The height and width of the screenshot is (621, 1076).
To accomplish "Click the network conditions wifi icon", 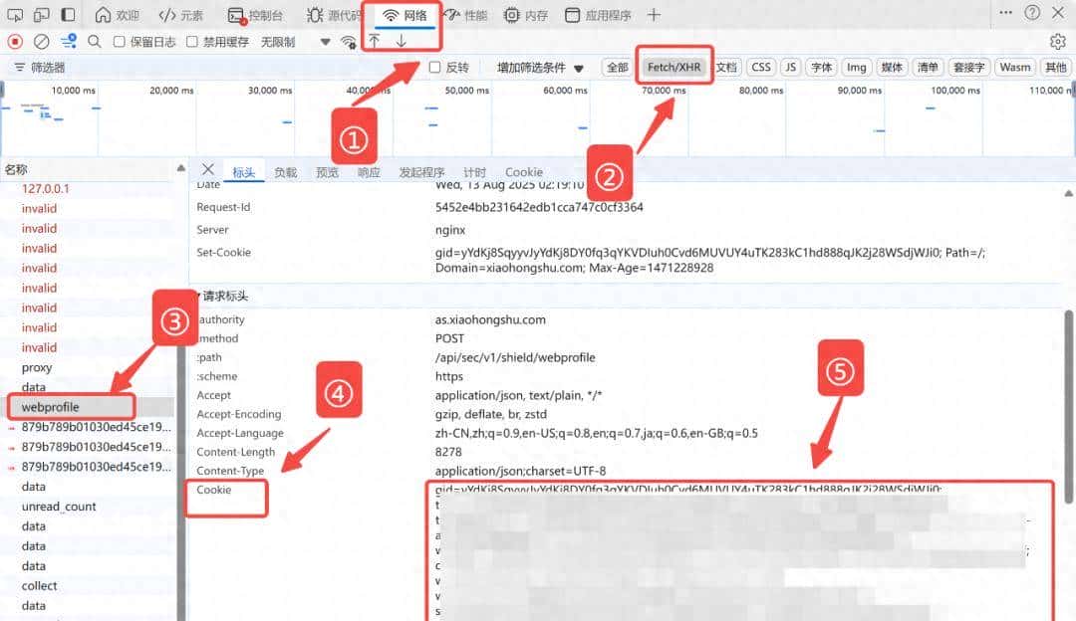I will [349, 42].
